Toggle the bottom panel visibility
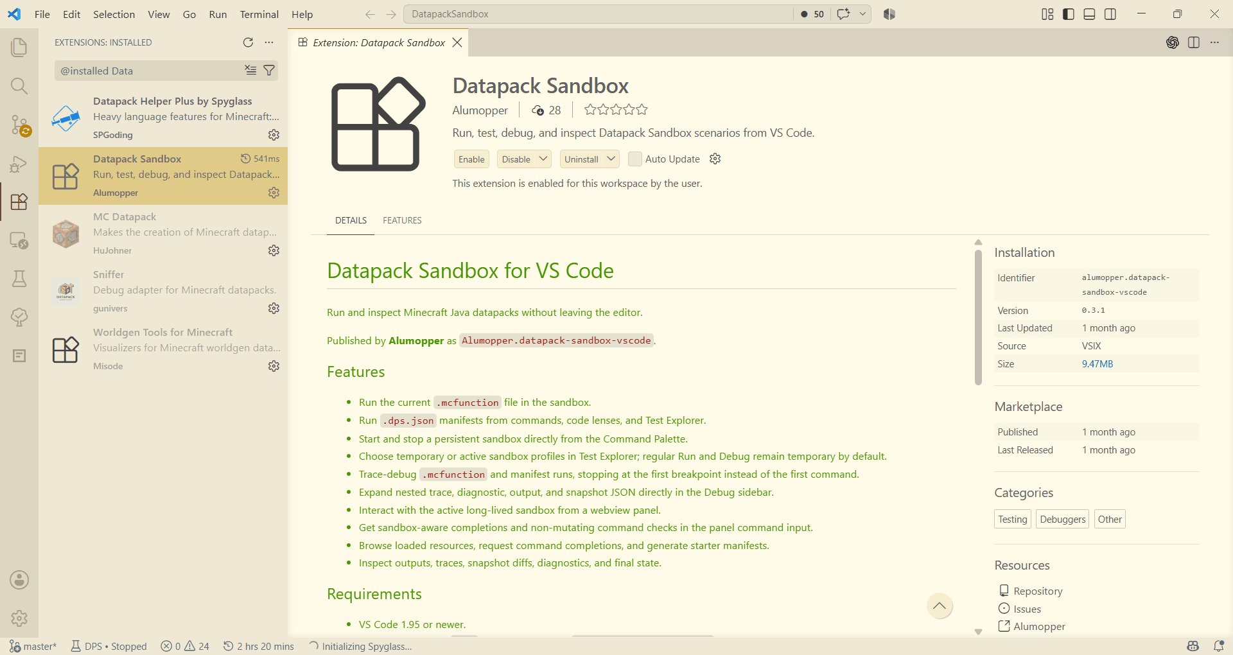The height and width of the screenshot is (655, 1233). (1089, 14)
